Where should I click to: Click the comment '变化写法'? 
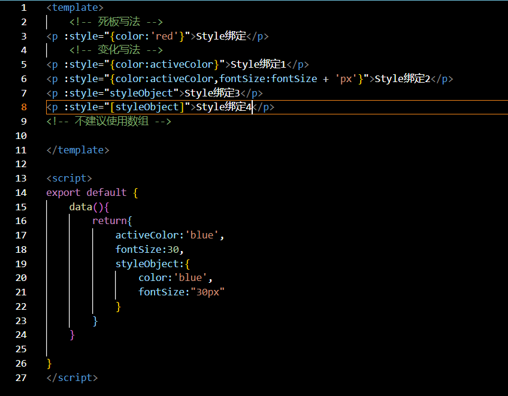click(x=119, y=50)
